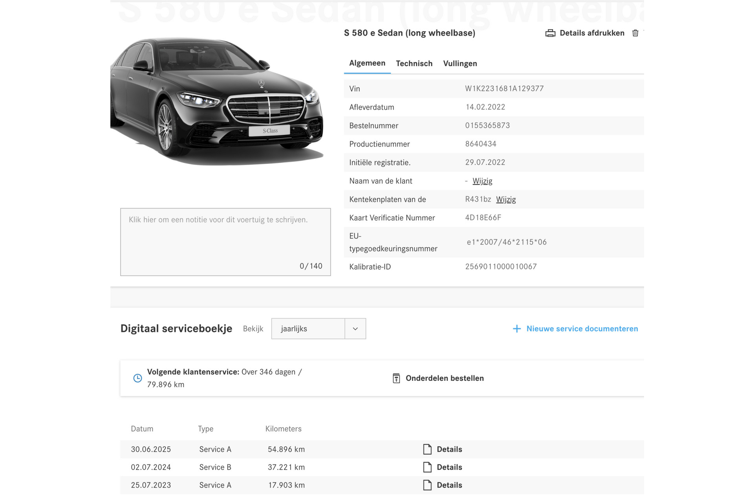Open document icon for 30.06.2025 service
This screenshot has width=754, height=503.
click(x=427, y=449)
